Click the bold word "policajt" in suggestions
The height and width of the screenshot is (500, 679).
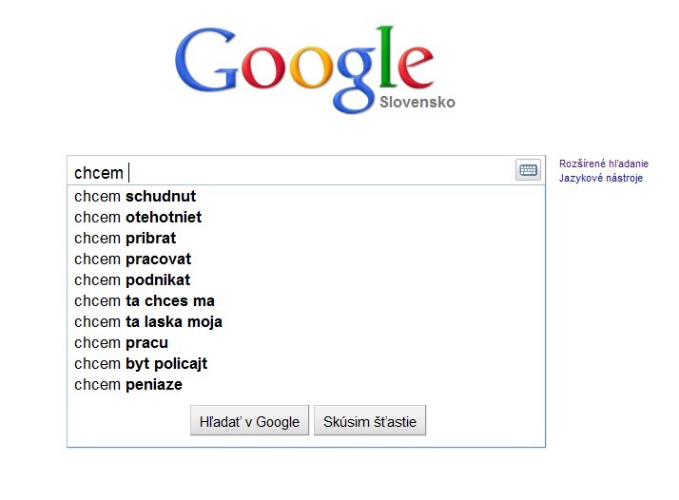point(181,364)
